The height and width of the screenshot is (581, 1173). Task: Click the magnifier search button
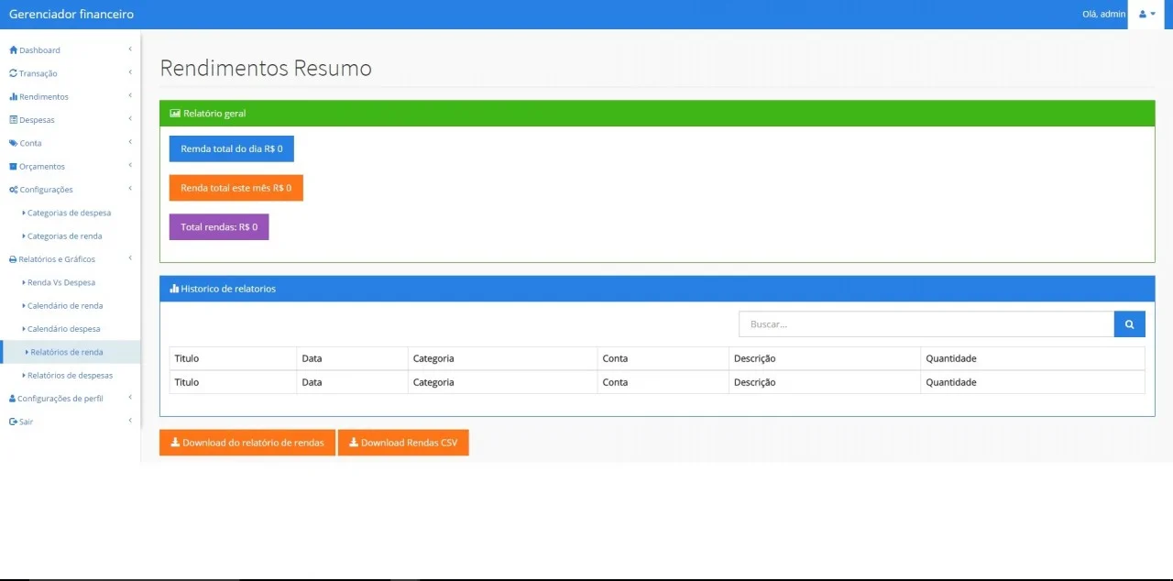point(1129,324)
